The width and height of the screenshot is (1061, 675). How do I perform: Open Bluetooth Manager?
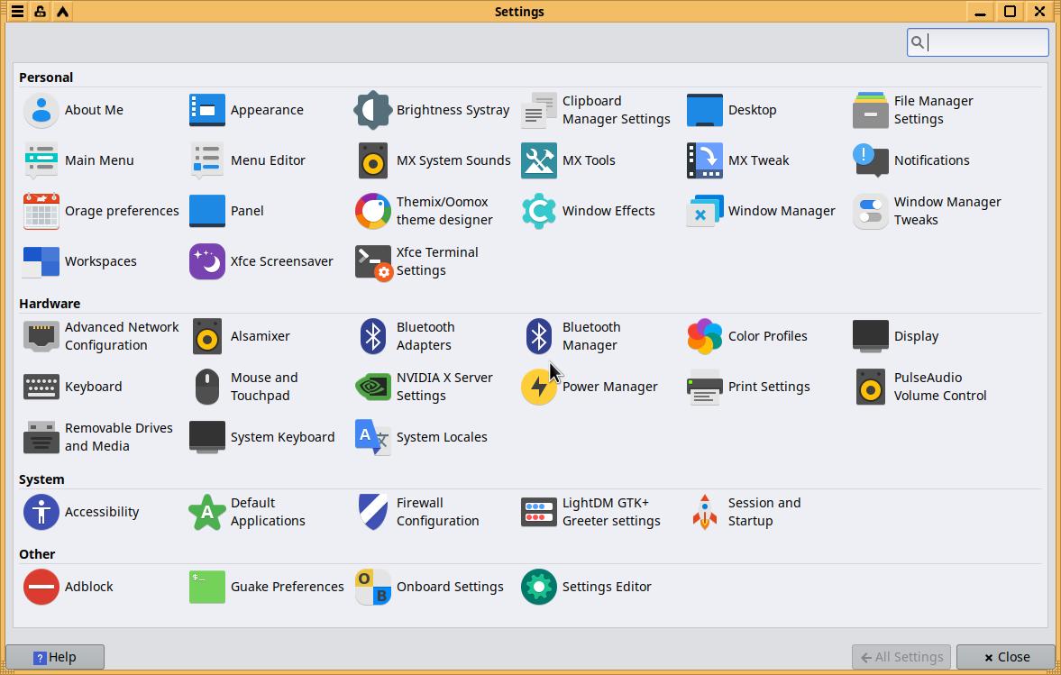[538, 336]
